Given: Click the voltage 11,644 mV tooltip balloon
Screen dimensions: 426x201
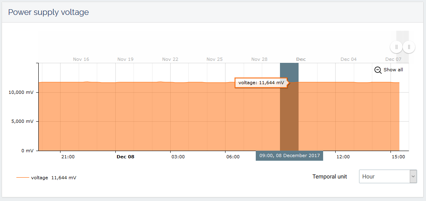Looking at the screenshot, I should 261,83.
